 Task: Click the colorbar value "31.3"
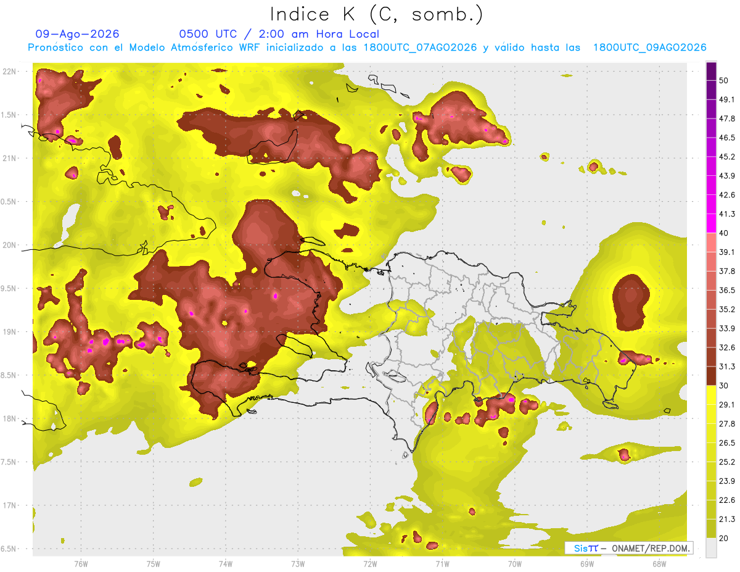(x=728, y=367)
